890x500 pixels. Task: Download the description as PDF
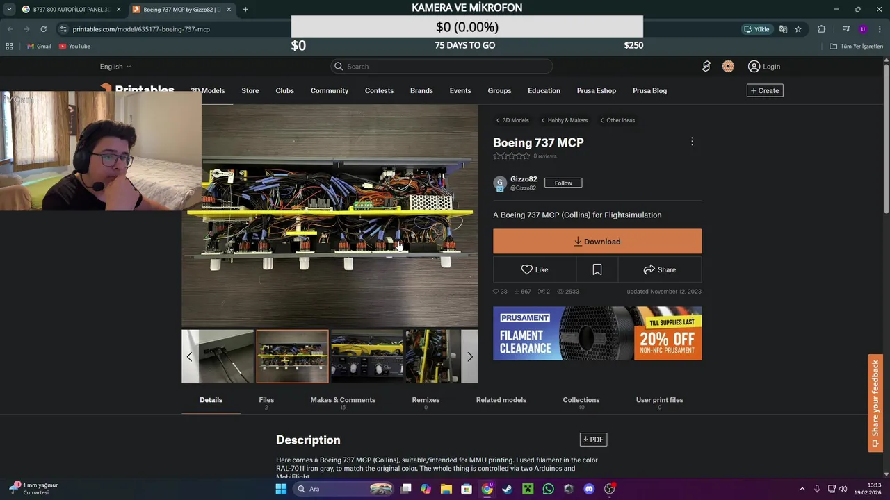pyautogui.click(x=593, y=440)
